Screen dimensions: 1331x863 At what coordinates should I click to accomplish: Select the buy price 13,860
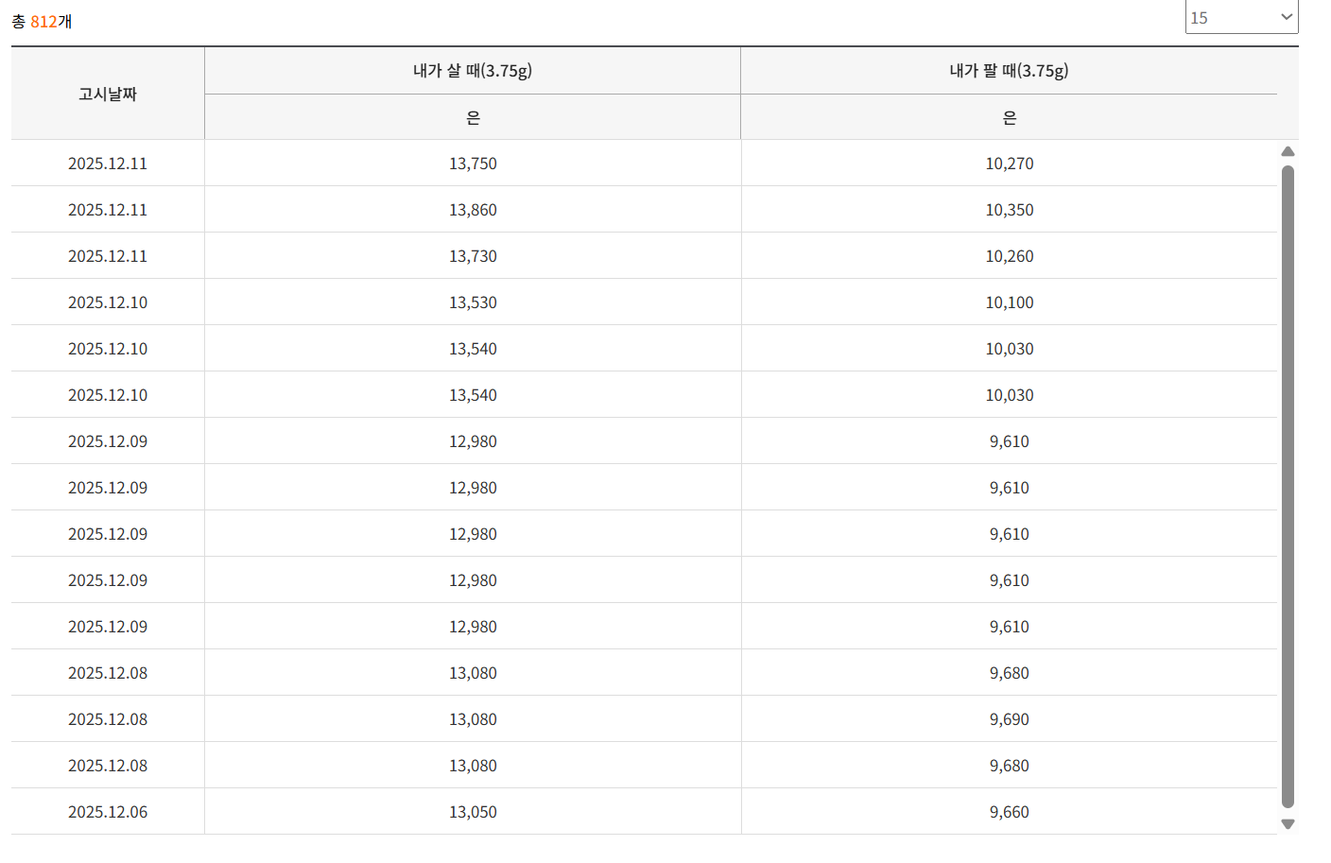[x=473, y=210]
